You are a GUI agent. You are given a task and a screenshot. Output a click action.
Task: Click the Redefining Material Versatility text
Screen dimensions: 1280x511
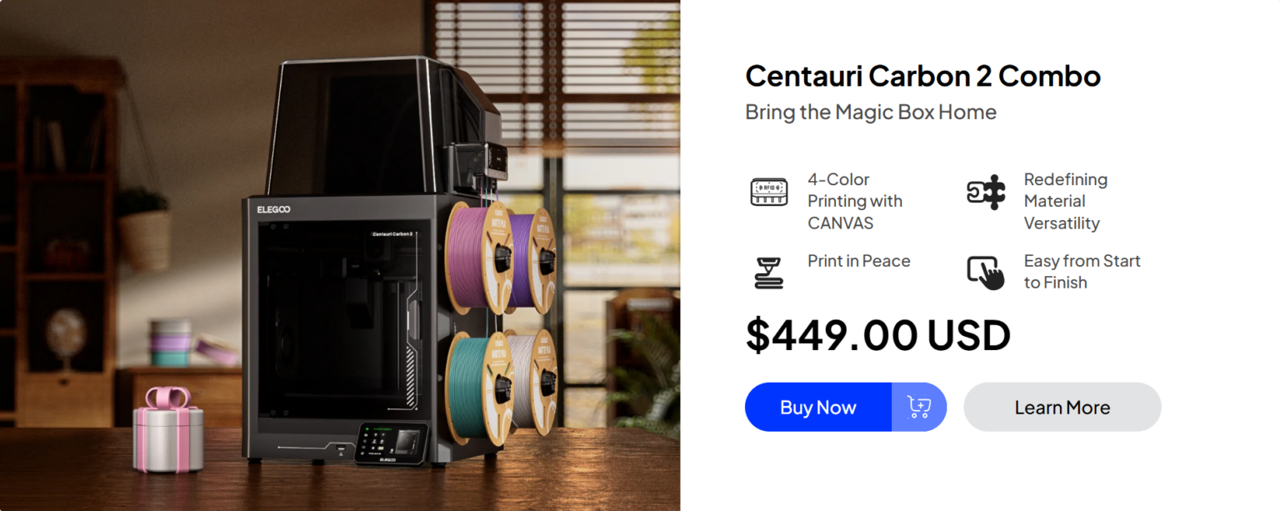[1066, 201]
